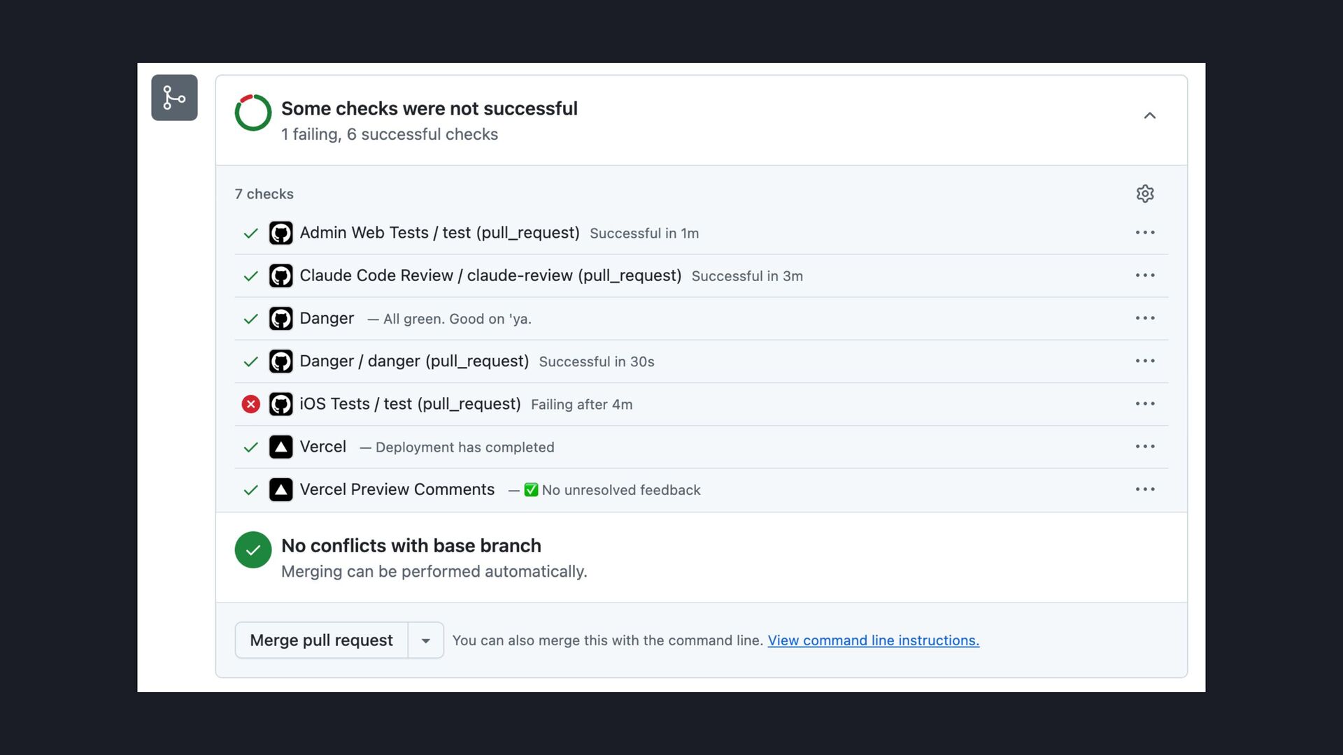Click the red failing X icon for iOS Tests

coord(250,404)
